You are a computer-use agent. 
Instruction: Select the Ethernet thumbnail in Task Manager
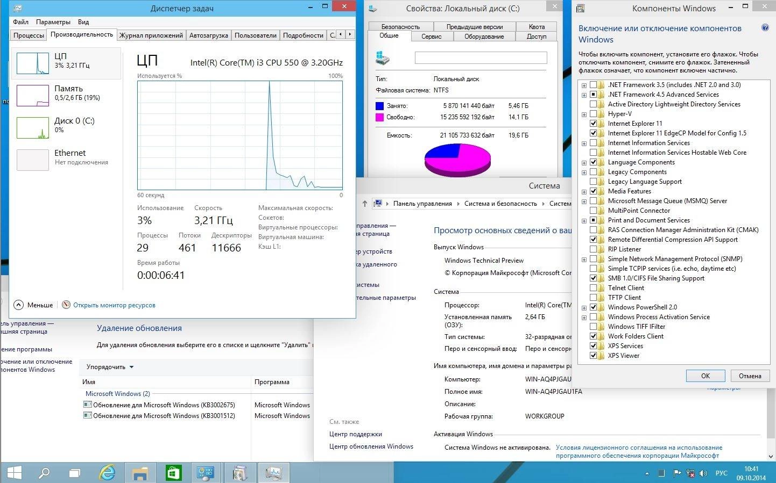tap(33, 160)
